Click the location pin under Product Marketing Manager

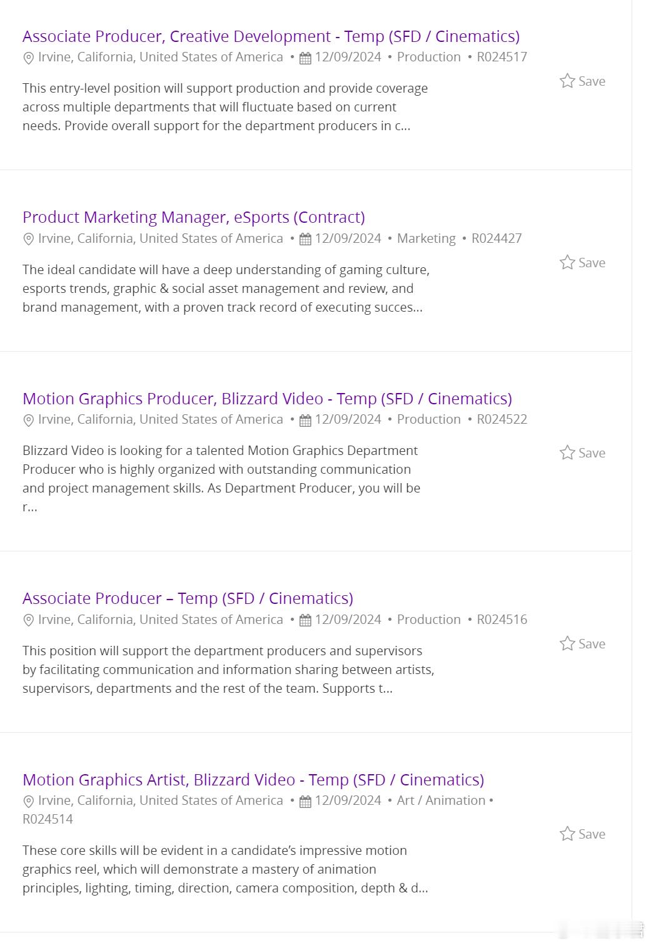(28, 239)
